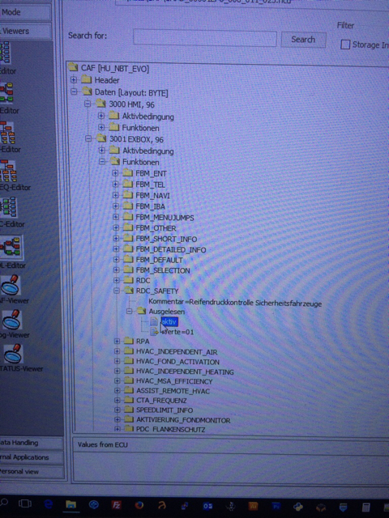This screenshot has height=518, width=389.
Task: Open FileZilla from the taskbar
Action: [116, 505]
